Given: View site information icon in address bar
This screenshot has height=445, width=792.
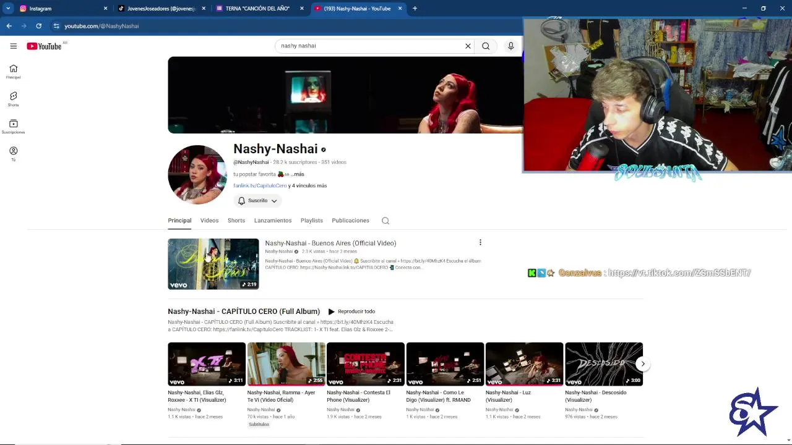Looking at the screenshot, I should (x=56, y=26).
